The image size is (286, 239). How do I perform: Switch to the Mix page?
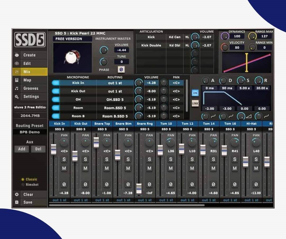point(30,72)
